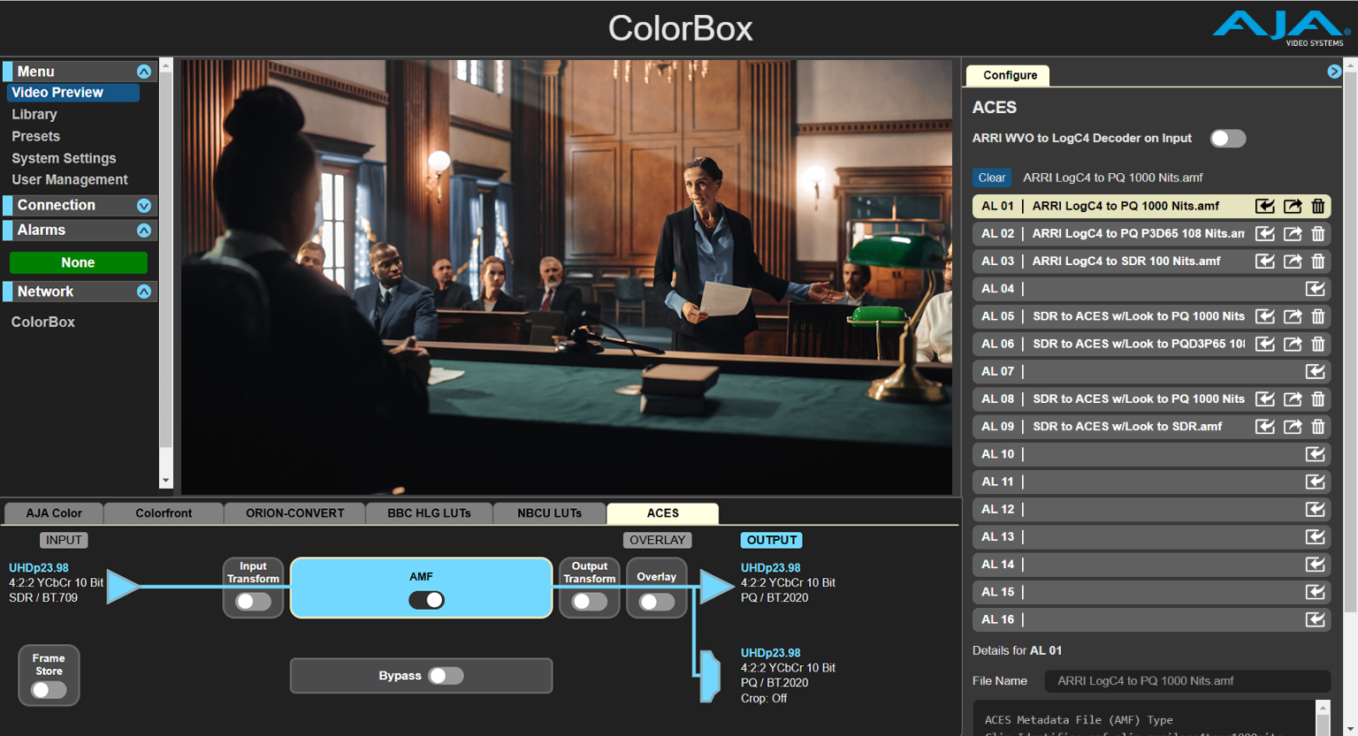Delete the AL 03 SDR 100 Nits file
The height and width of the screenshot is (736, 1358).
tap(1318, 261)
